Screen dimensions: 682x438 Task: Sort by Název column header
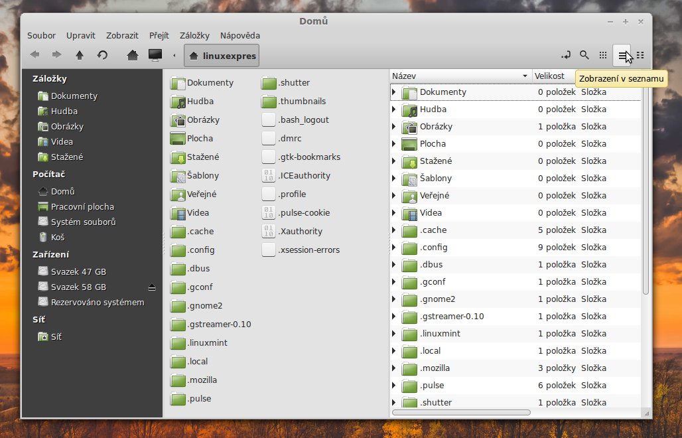click(x=460, y=76)
